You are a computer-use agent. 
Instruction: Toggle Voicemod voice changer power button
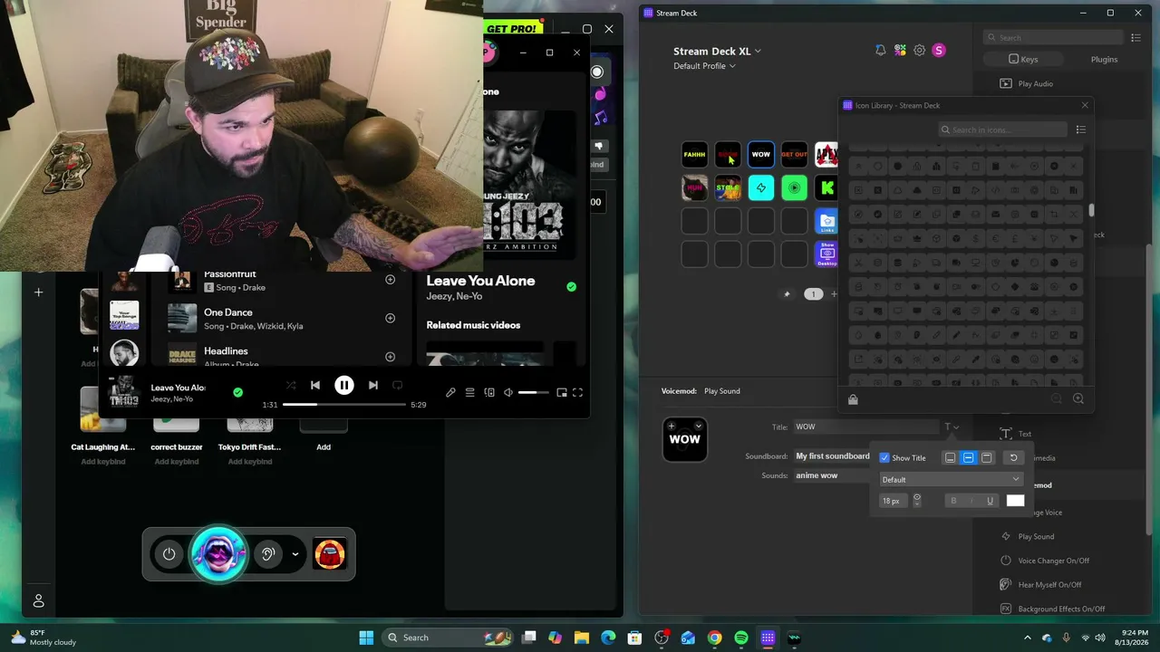click(169, 554)
